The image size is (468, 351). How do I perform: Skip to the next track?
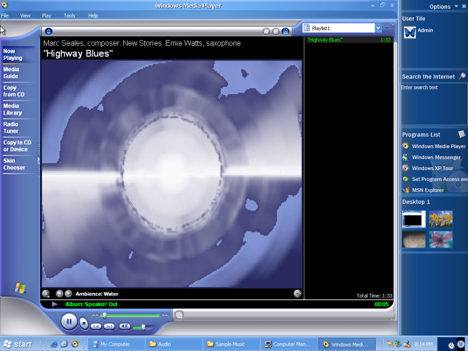click(x=110, y=326)
